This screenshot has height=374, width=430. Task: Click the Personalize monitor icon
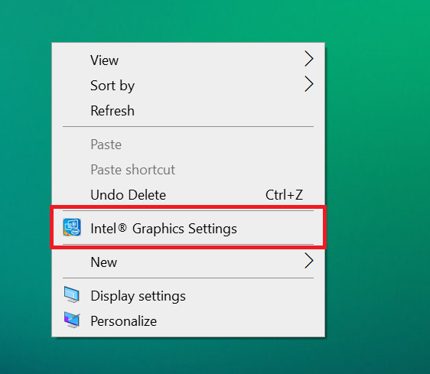[x=72, y=320]
